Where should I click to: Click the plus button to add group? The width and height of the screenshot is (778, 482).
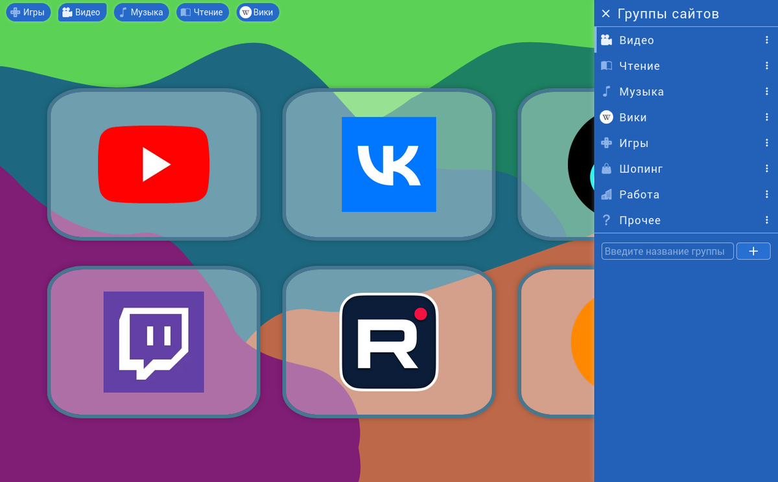pyautogui.click(x=753, y=251)
